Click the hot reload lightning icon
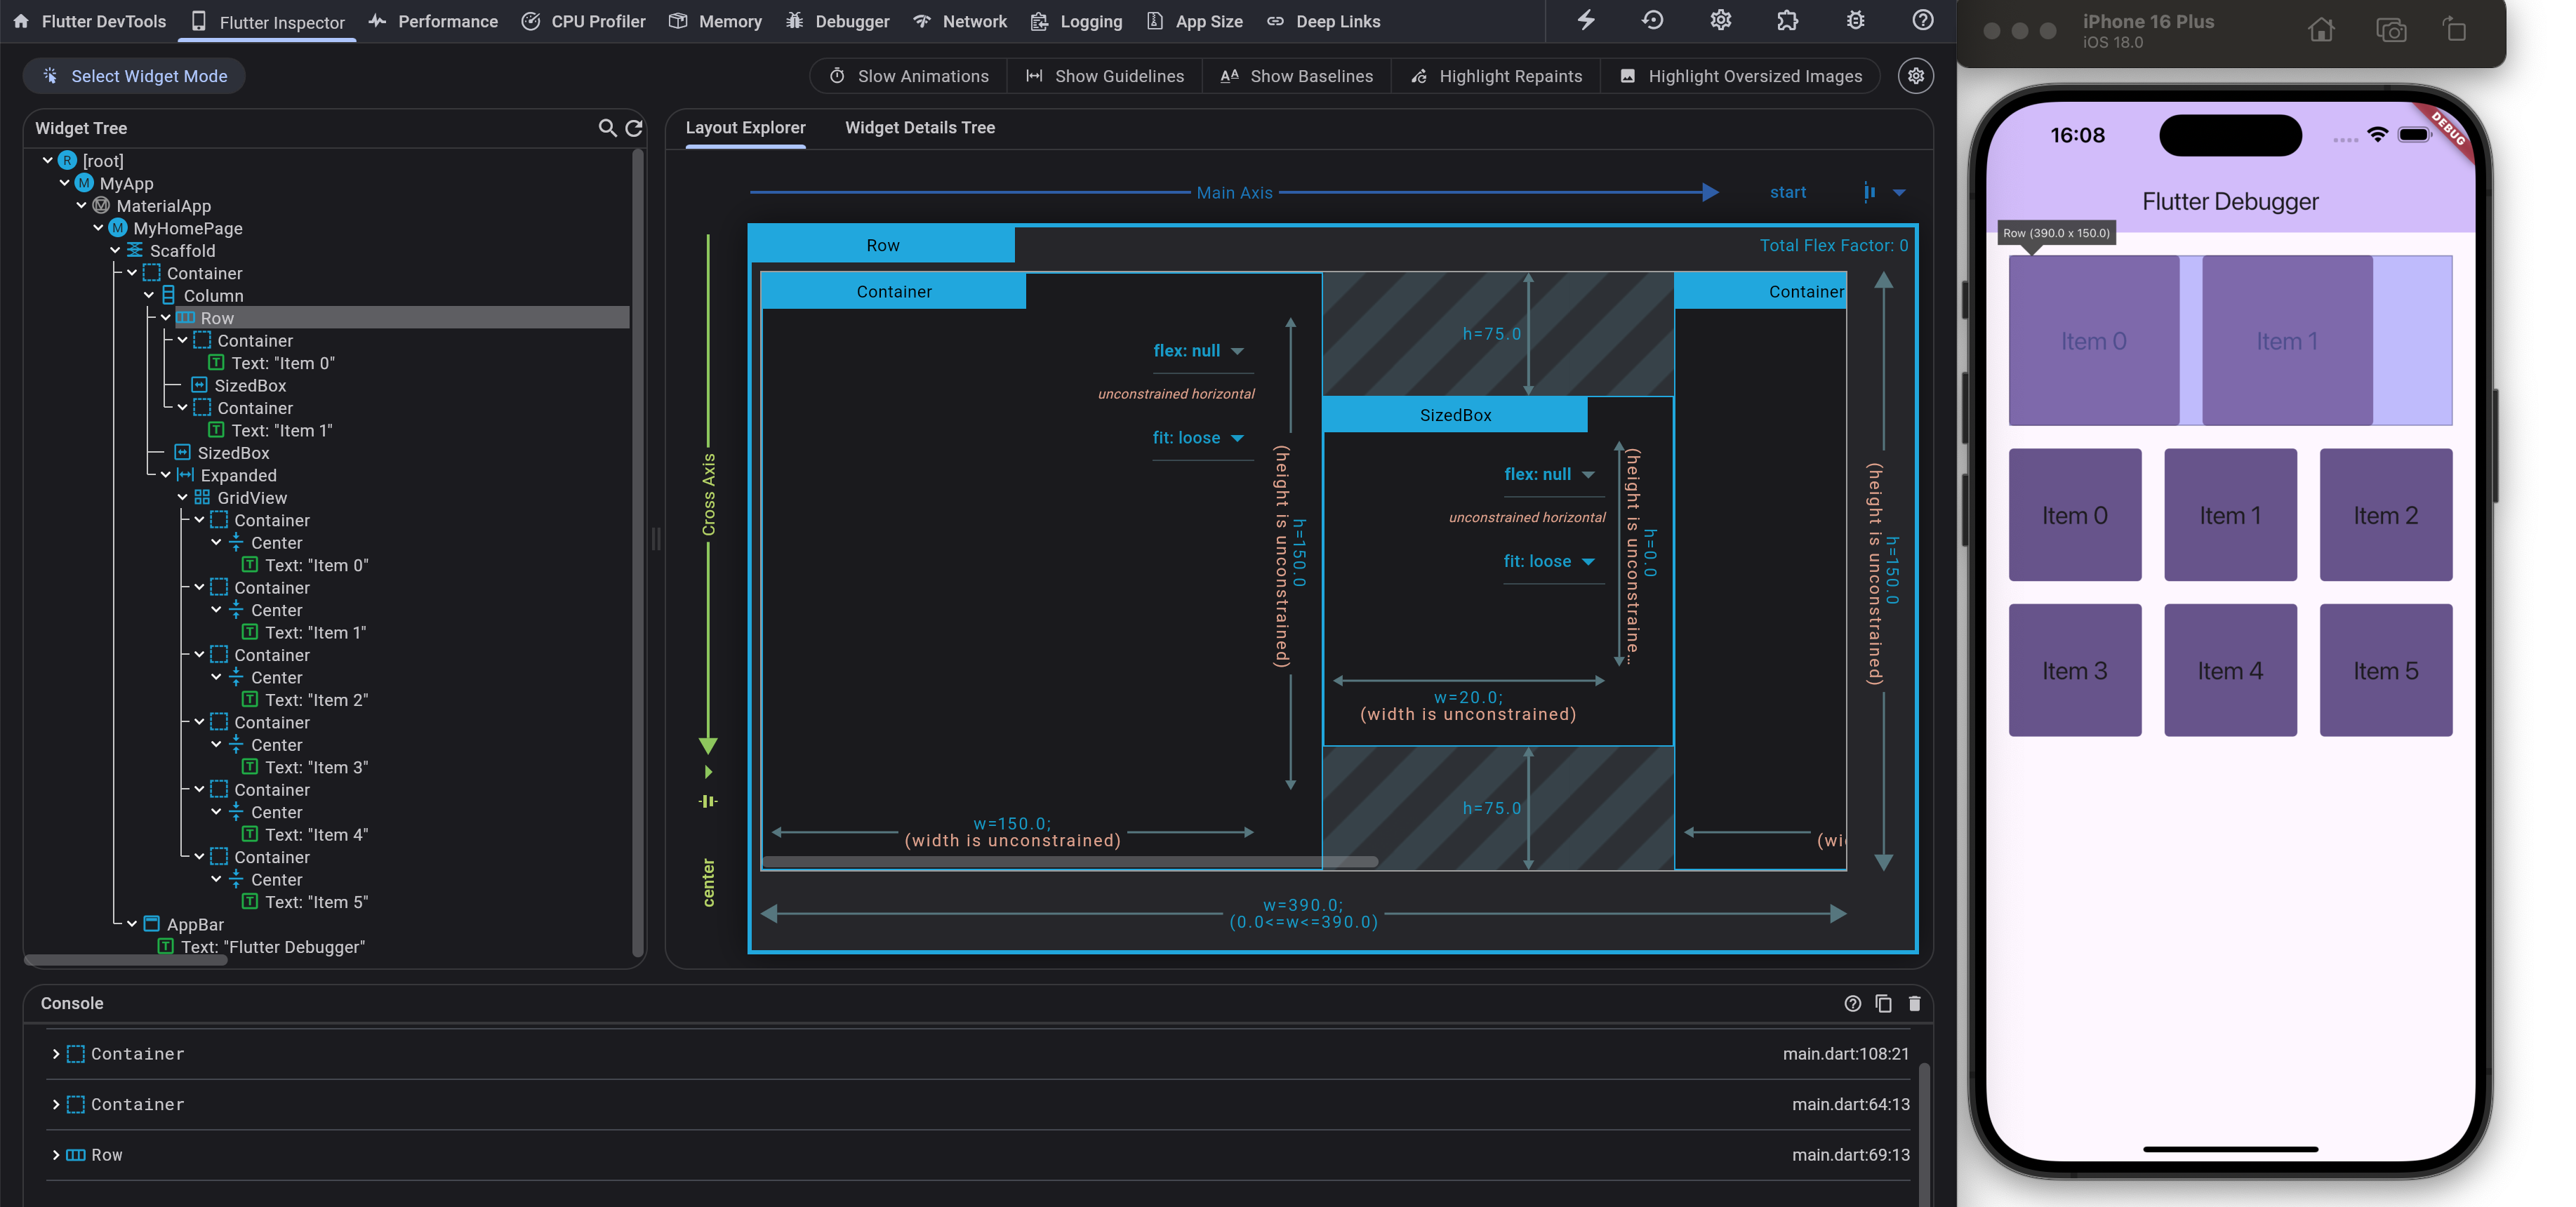The width and height of the screenshot is (2576, 1207). pyautogui.click(x=1586, y=20)
